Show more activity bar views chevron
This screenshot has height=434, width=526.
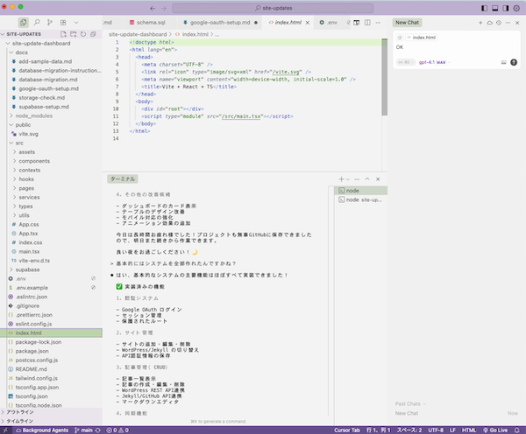pos(76,23)
